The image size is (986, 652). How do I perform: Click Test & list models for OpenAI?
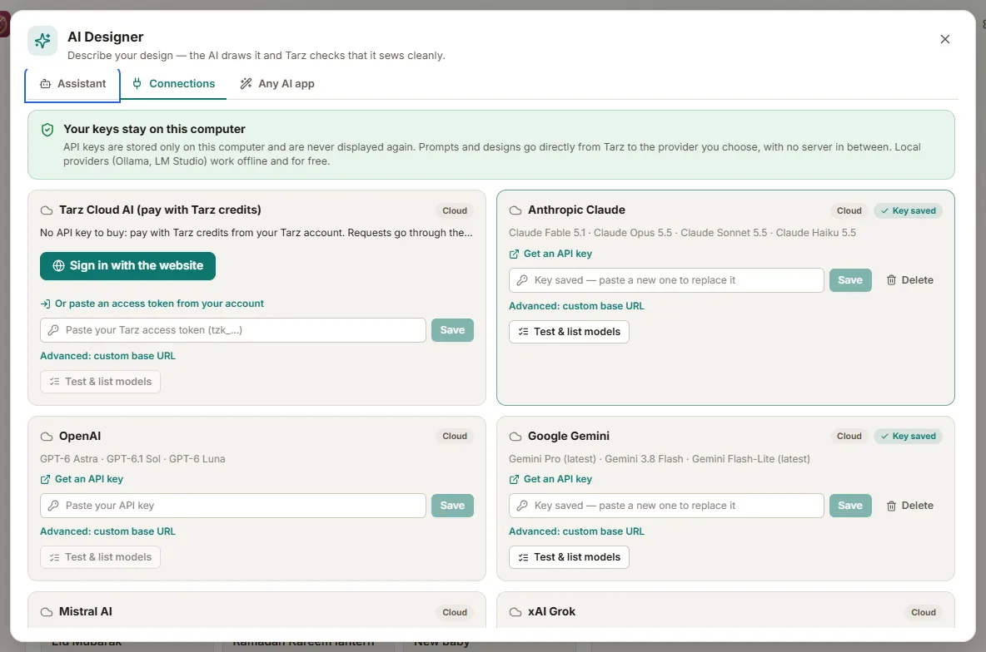pyautogui.click(x=101, y=557)
